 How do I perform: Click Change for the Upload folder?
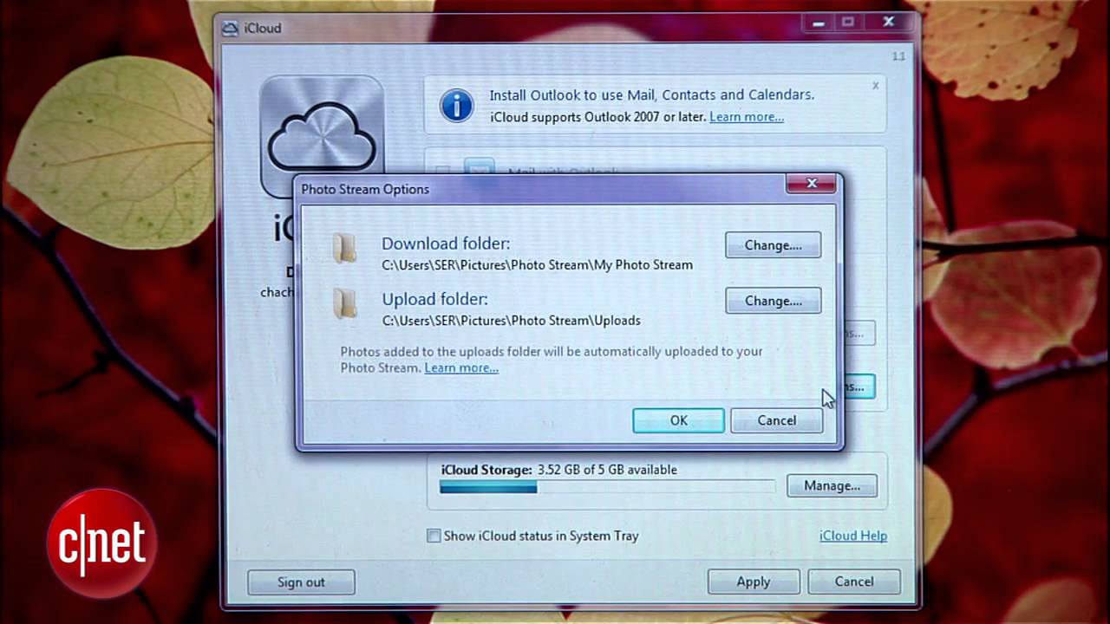pyautogui.click(x=773, y=301)
